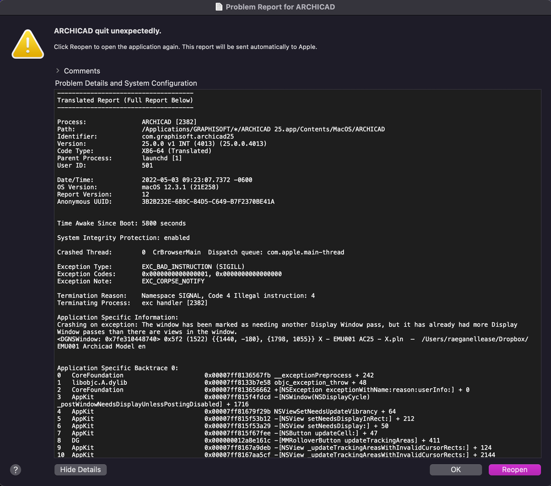Click Hide Details button
551x486 pixels.
pyautogui.click(x=81, y=469)
